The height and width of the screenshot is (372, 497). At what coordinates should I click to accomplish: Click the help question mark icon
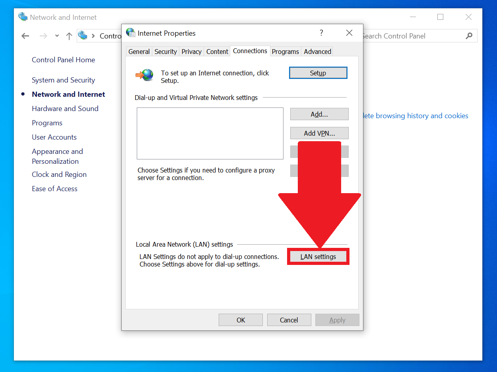(321, 33)
